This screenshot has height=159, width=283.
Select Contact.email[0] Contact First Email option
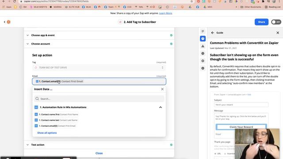(x=55, y=126)
